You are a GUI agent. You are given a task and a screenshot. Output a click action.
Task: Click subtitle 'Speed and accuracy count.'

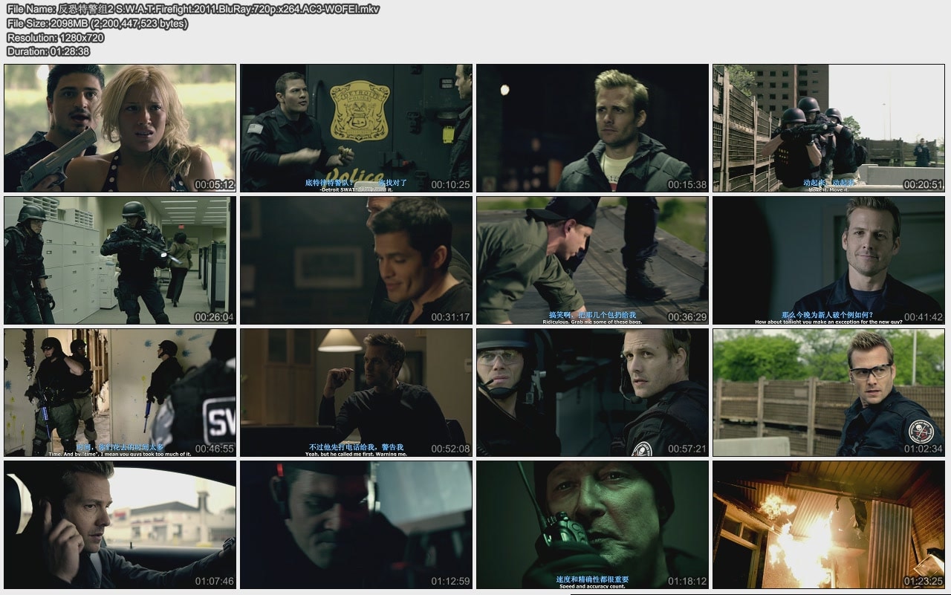coord(592,587)
